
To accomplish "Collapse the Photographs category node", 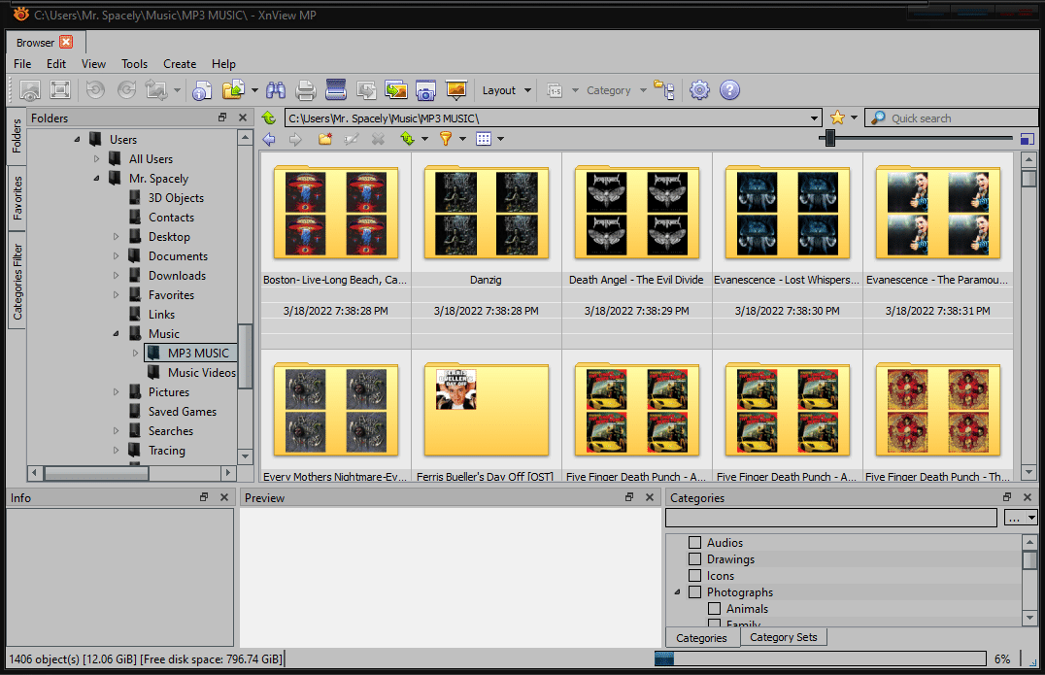I will click(677, 592).
